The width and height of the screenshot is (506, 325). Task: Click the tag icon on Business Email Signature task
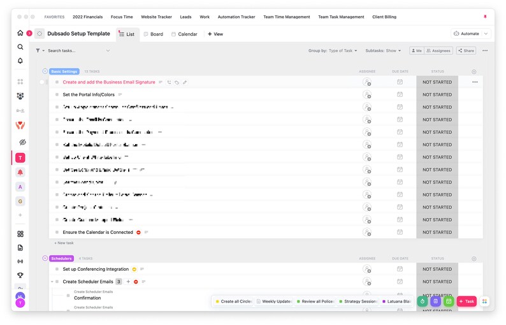[x=177, y=82]
